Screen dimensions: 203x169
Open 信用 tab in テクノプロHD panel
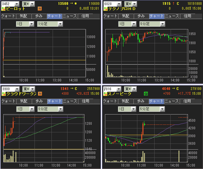pyautogui.click(x=187, y=16)
